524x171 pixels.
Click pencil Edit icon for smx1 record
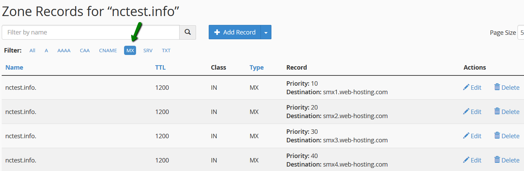click(466, 87)
